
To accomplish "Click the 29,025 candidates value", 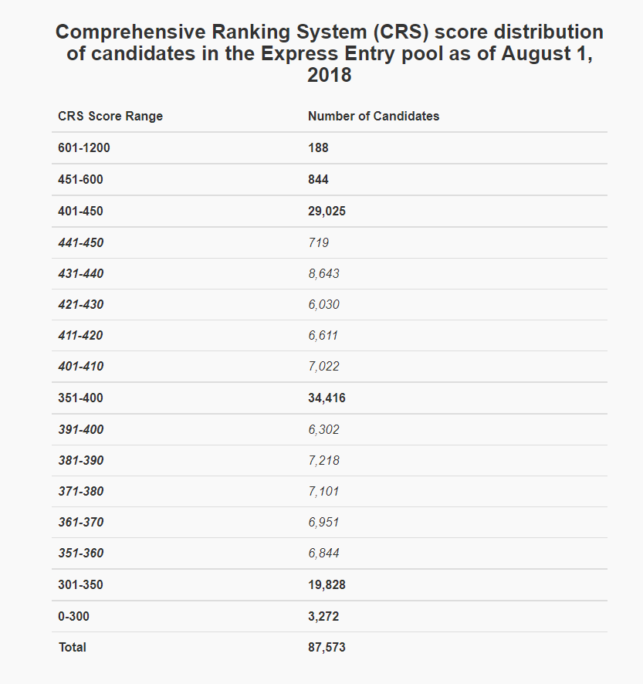I will tap(327, 211).
